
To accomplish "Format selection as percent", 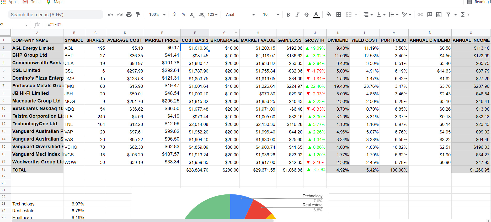I will tap(183, 14).
